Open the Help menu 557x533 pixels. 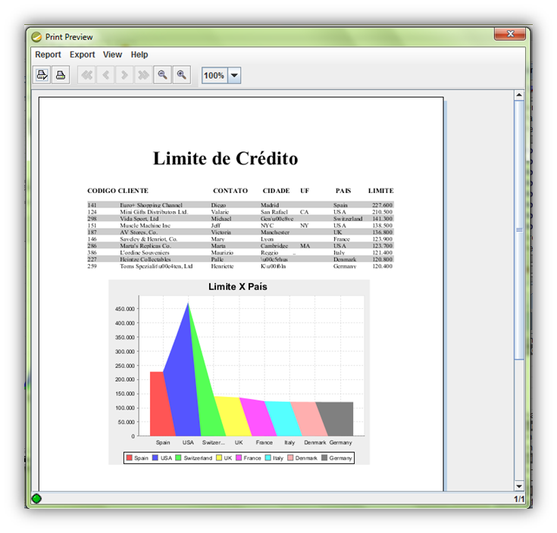pyautogui.click(x=139, y=55)
